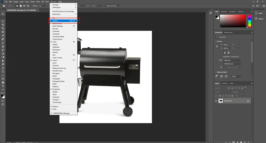
Task: Open the Filter menu
Action: 38,2
